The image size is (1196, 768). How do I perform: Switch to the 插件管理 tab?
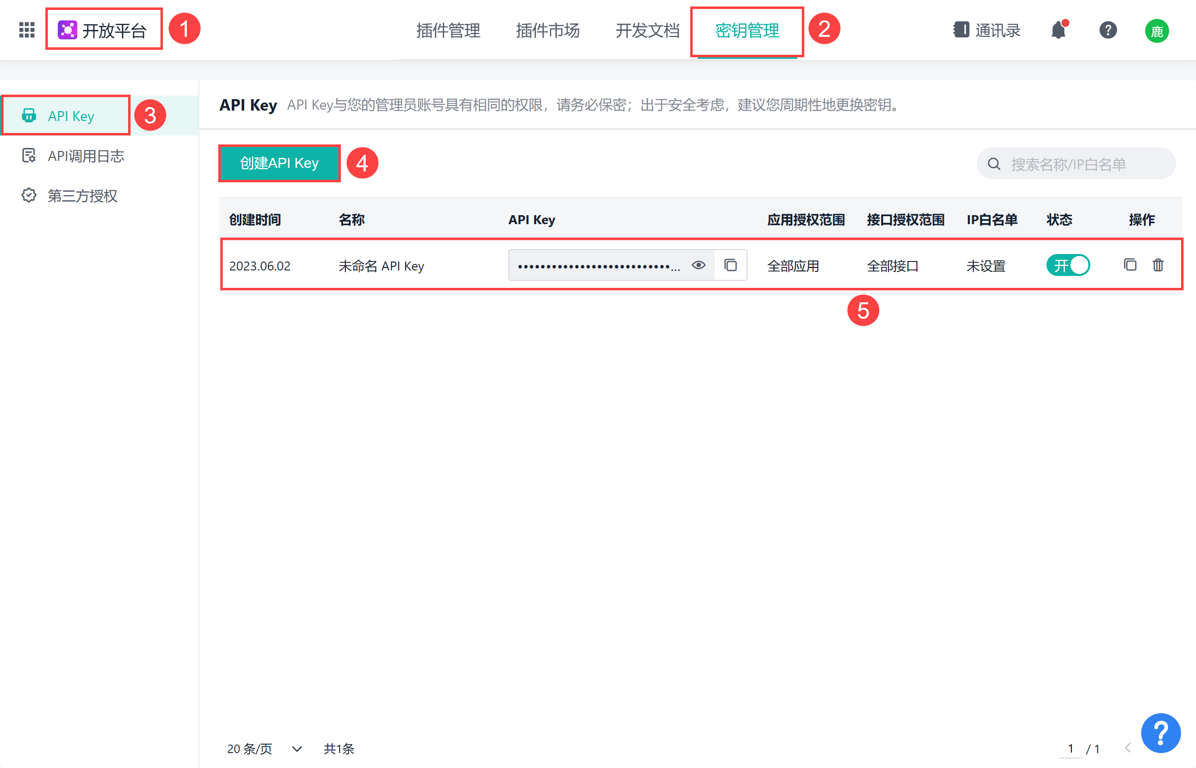448,31
